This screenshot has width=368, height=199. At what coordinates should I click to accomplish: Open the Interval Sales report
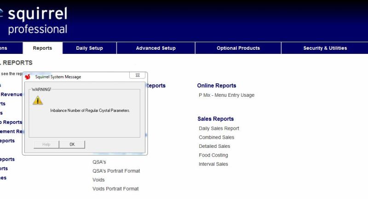[213, 164]
